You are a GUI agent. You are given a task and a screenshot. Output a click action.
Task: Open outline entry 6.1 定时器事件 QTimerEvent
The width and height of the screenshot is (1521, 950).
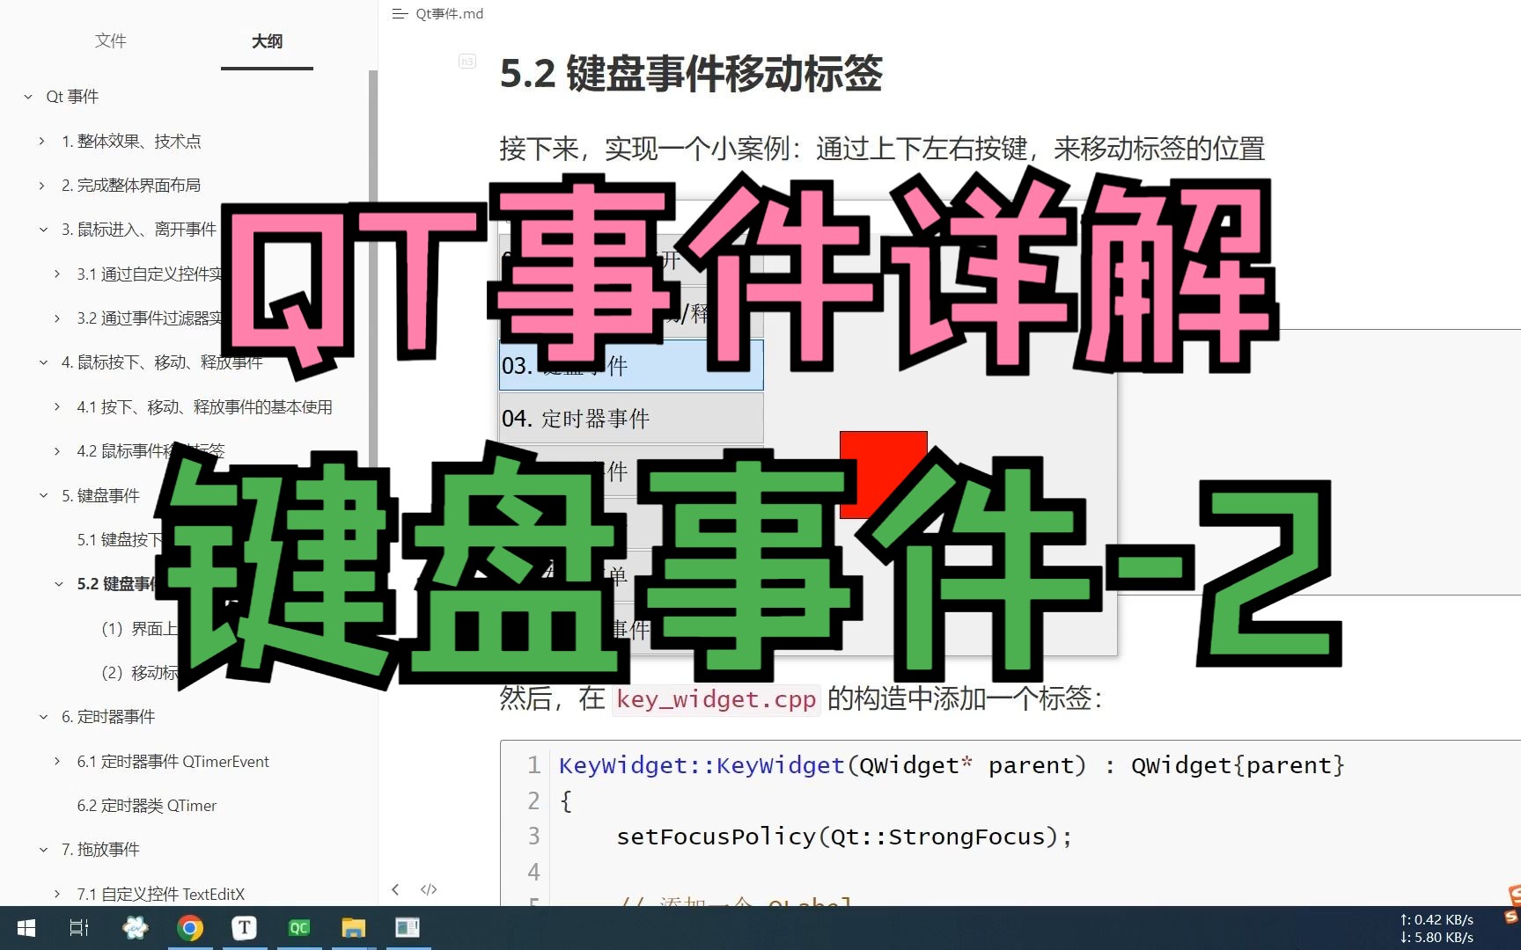click(173, 761)
